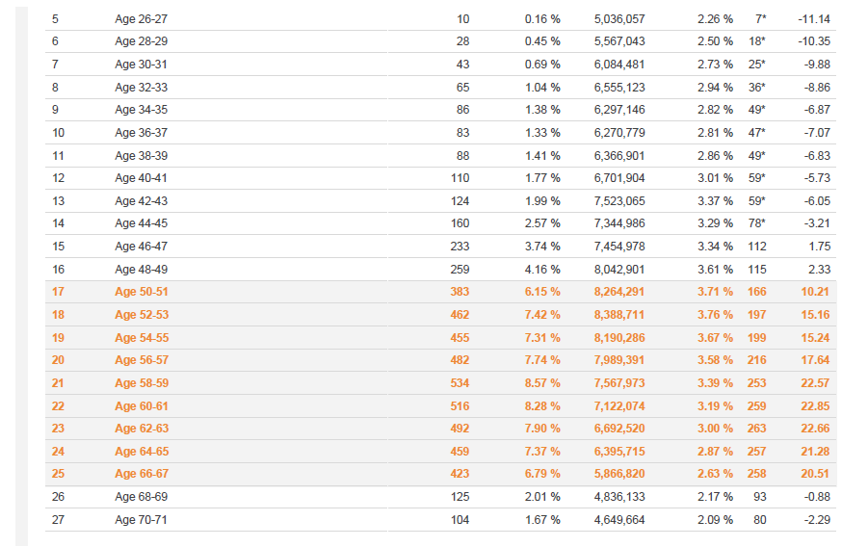Screen dimensions: 868x547
Task: Click the 263 value in Age 62-63 row
Action: pos(756,429)
